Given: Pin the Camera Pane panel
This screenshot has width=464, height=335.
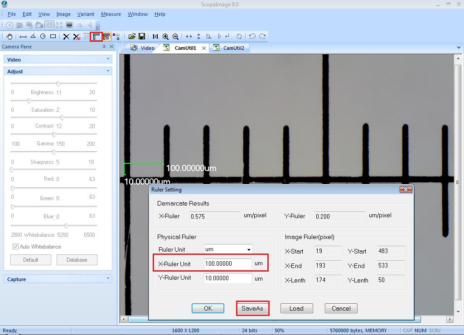Looking at the screenshot, I should 104,47.
